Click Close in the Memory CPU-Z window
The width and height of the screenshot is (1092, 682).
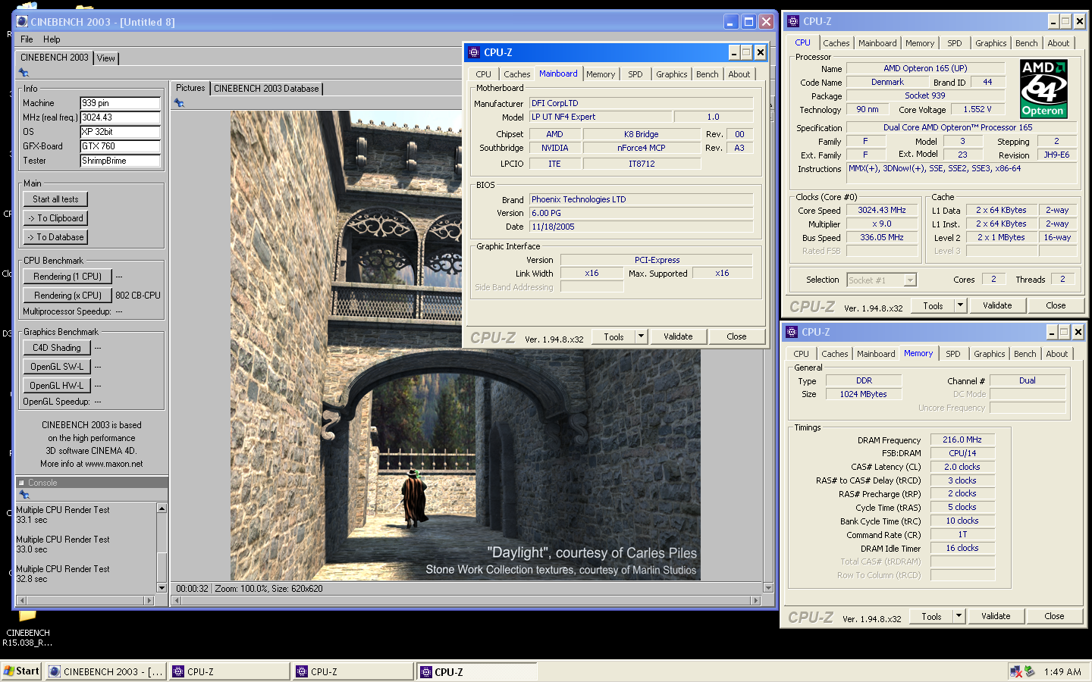(1054, 616)
